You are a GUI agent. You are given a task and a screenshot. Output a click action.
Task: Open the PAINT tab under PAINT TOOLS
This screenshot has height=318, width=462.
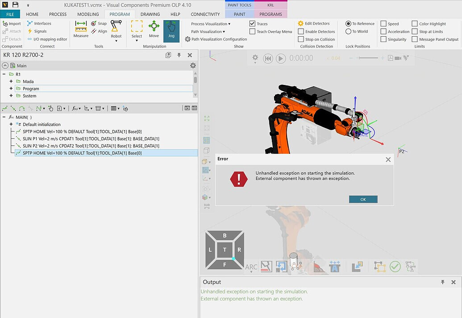(239, 14)
